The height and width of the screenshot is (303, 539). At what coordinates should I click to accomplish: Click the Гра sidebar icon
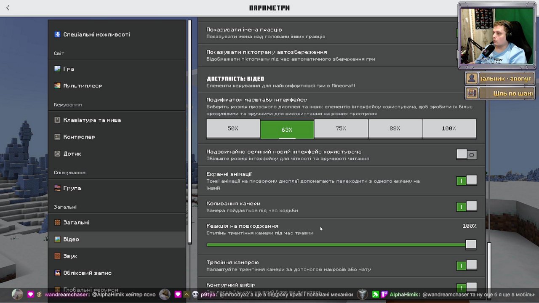point(57,69)
